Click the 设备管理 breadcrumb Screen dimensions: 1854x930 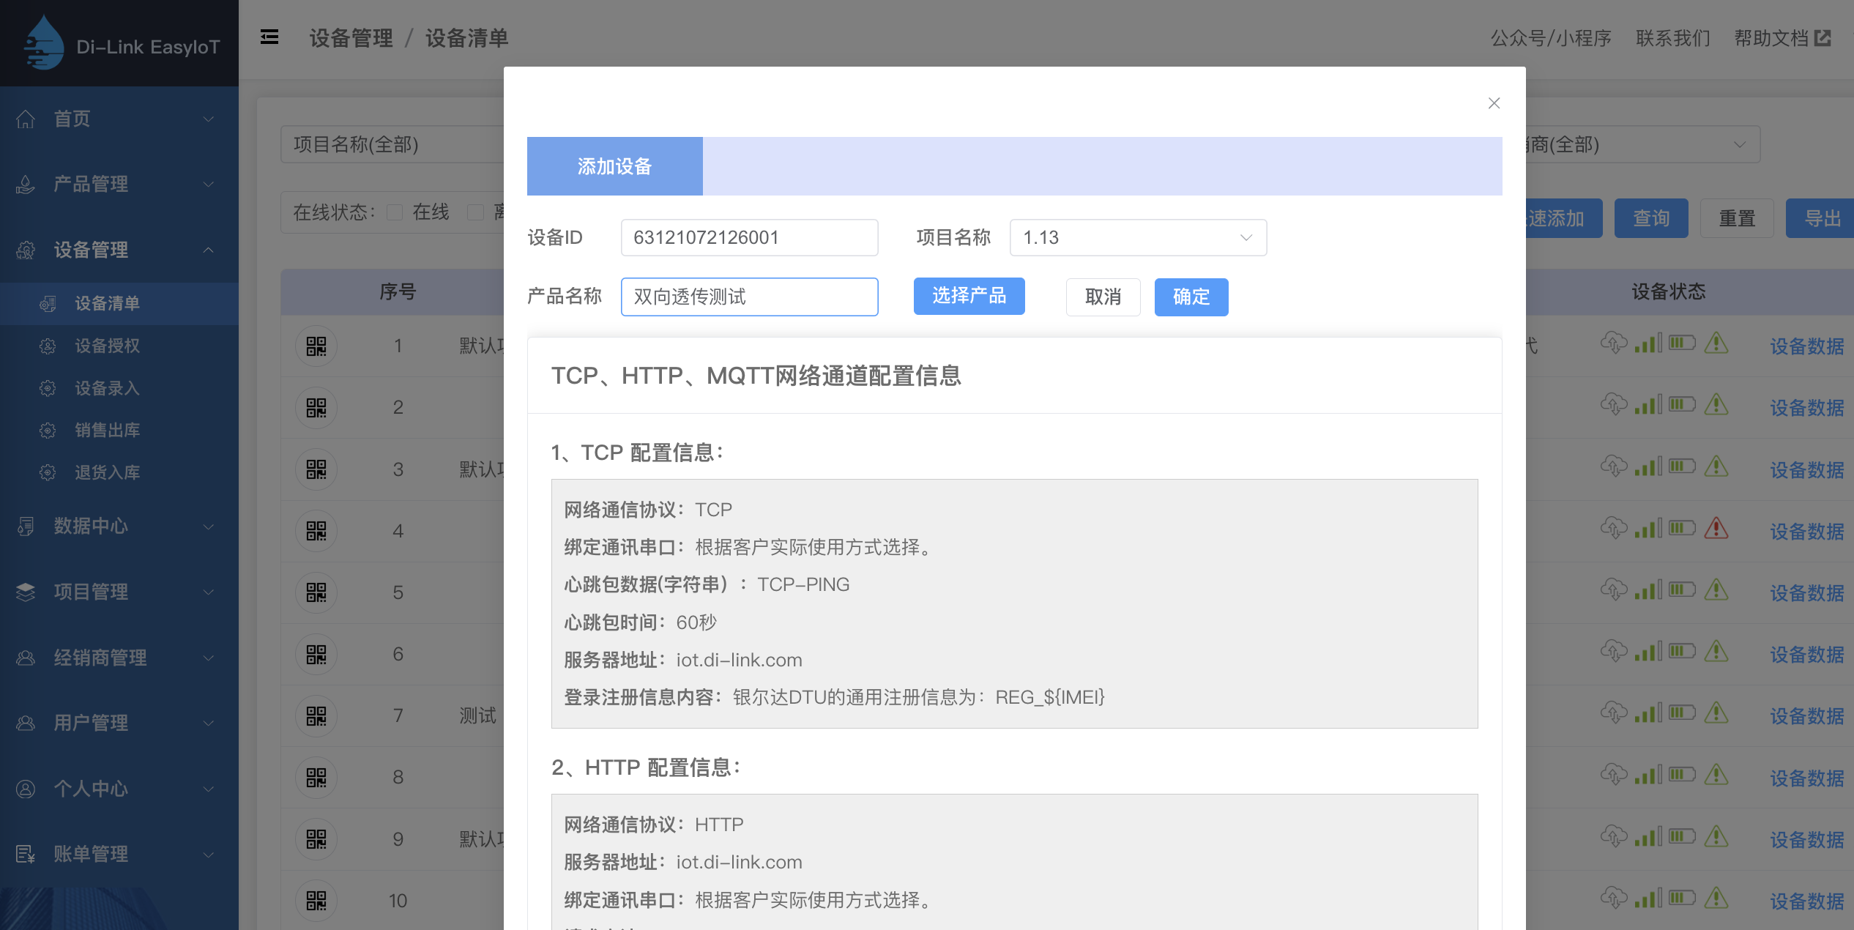[x=351, y=38]
